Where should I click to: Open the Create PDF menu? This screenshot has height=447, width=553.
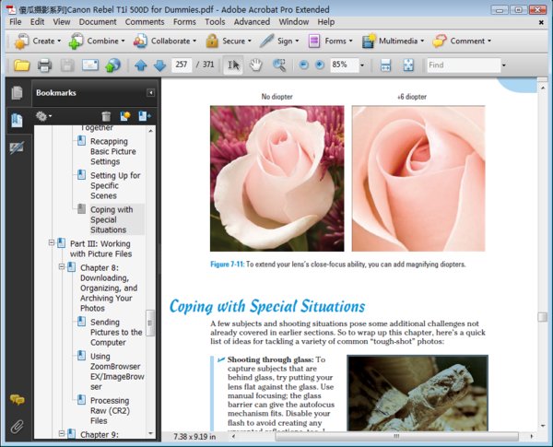(x=37, y=41)
